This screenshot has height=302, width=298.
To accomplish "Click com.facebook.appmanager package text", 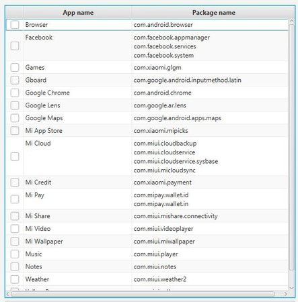I will pos(172,38).
